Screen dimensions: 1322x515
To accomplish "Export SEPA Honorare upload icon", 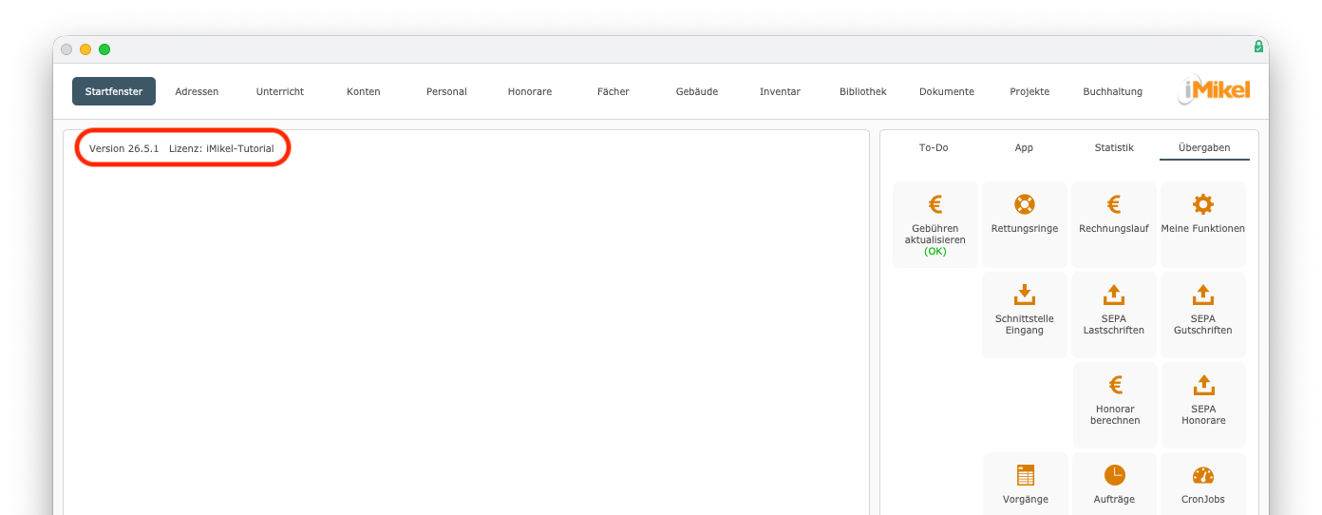I will point(1203,384).
